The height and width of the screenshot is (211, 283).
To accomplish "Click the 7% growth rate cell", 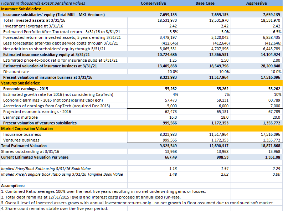I will point(227,94).
